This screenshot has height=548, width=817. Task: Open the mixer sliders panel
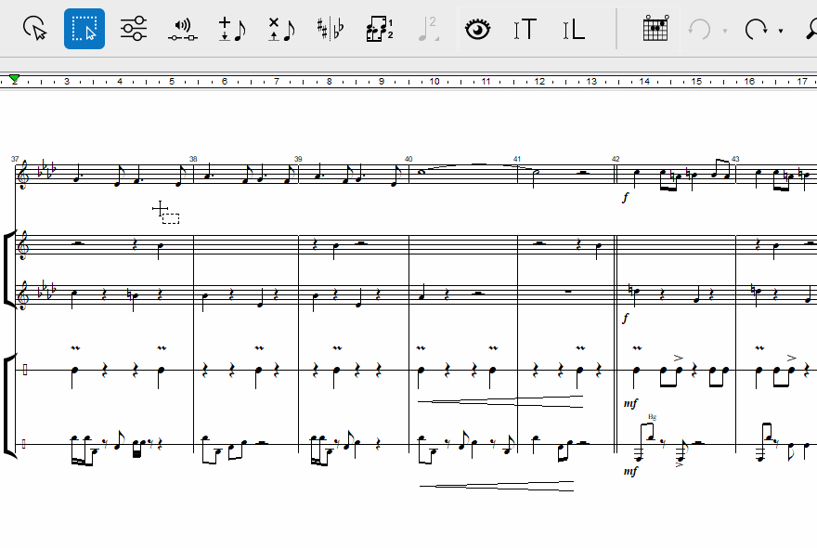(134, 29)
